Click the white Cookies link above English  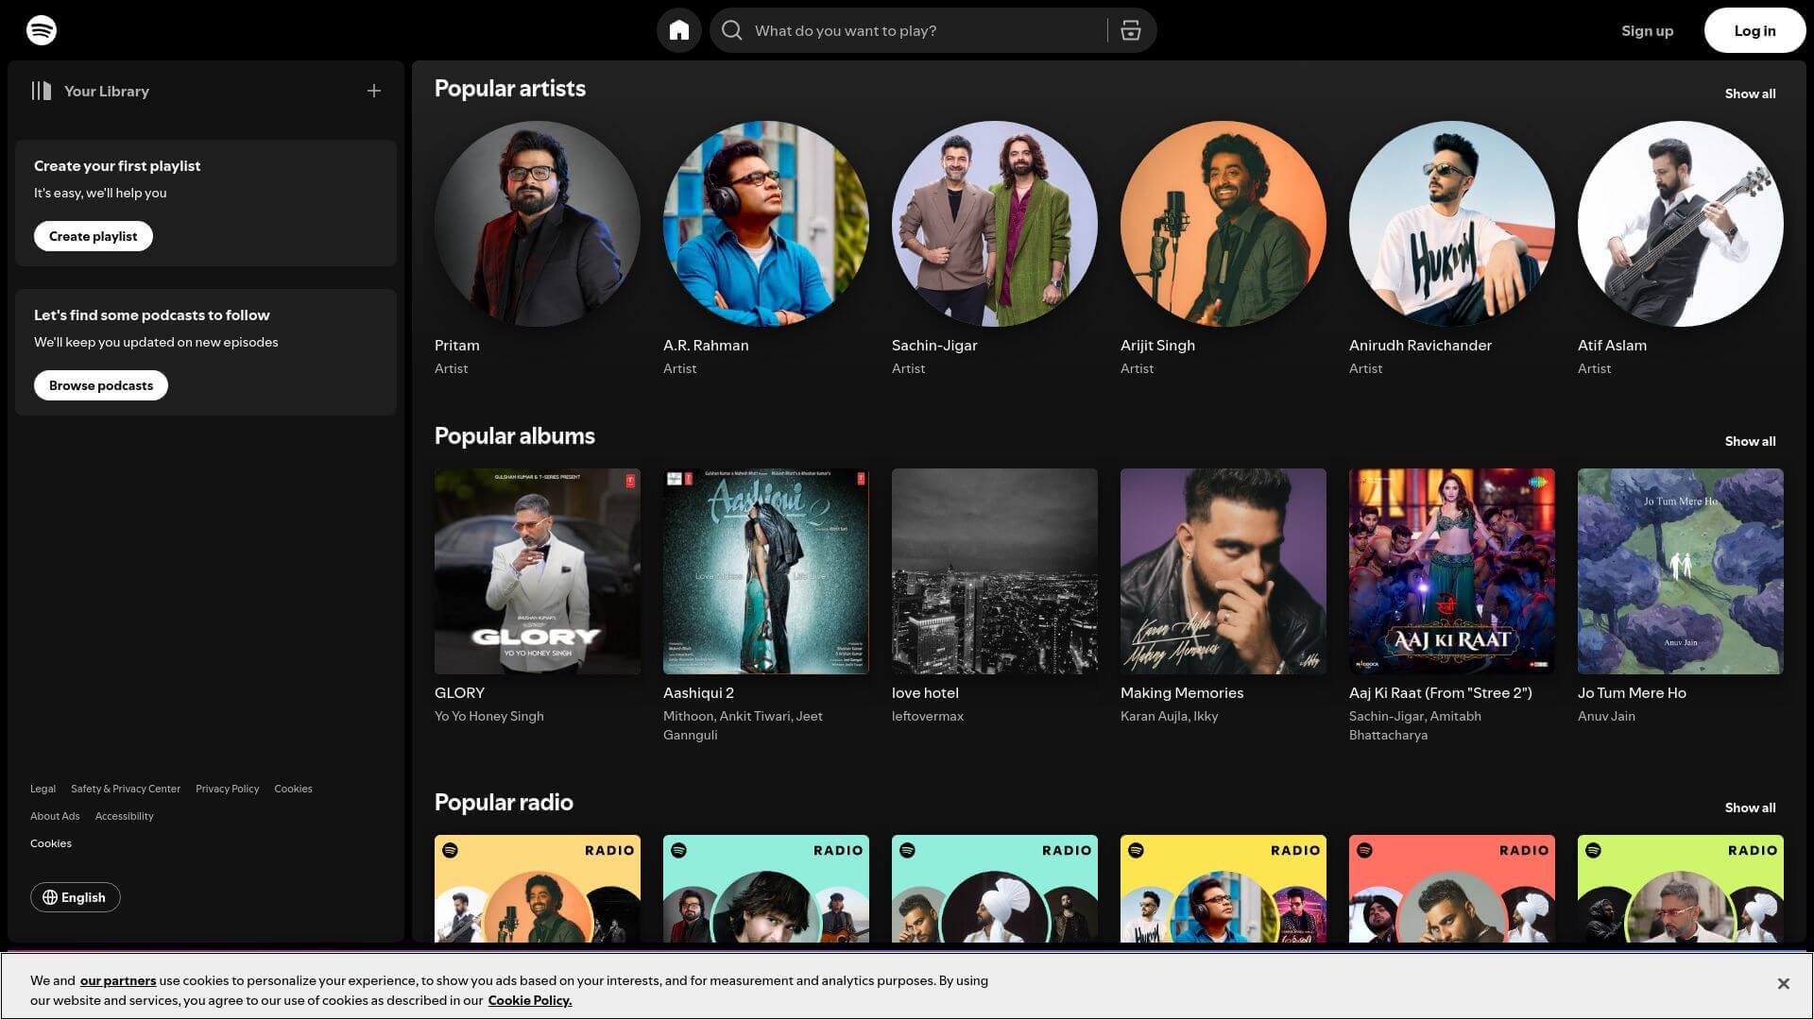pos(51,843)
